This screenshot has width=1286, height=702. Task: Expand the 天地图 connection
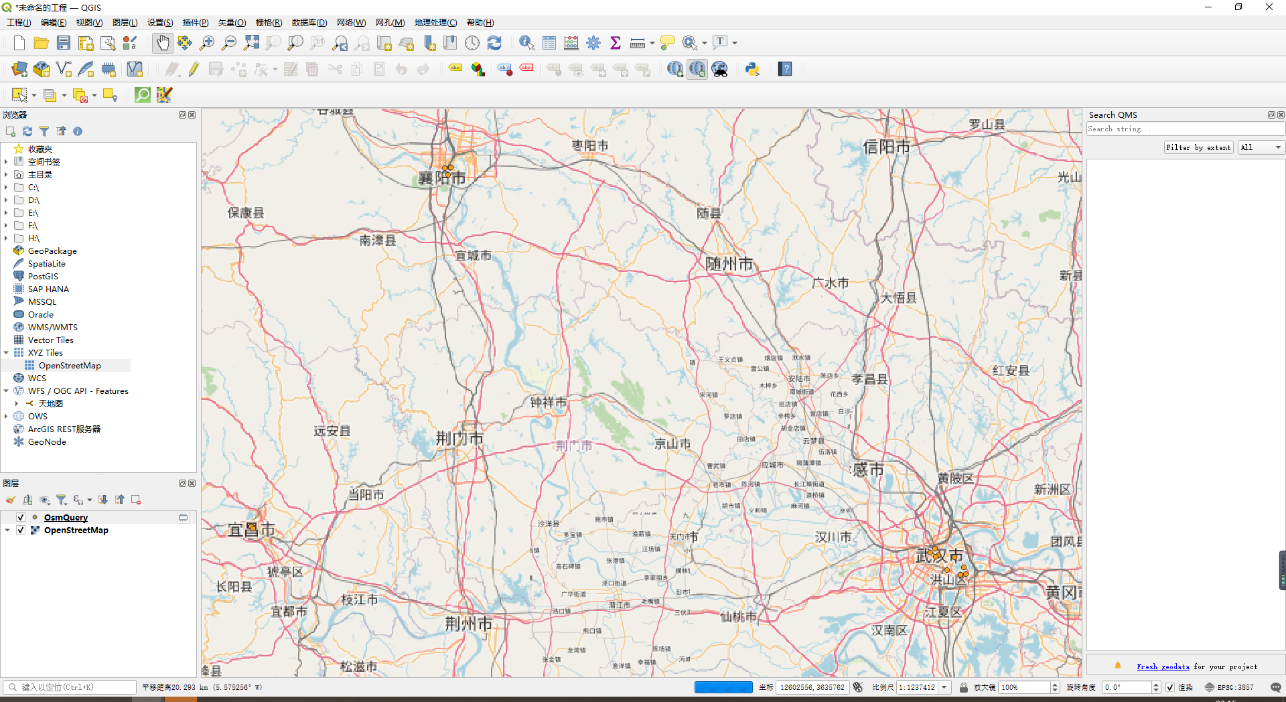point(17,403)
